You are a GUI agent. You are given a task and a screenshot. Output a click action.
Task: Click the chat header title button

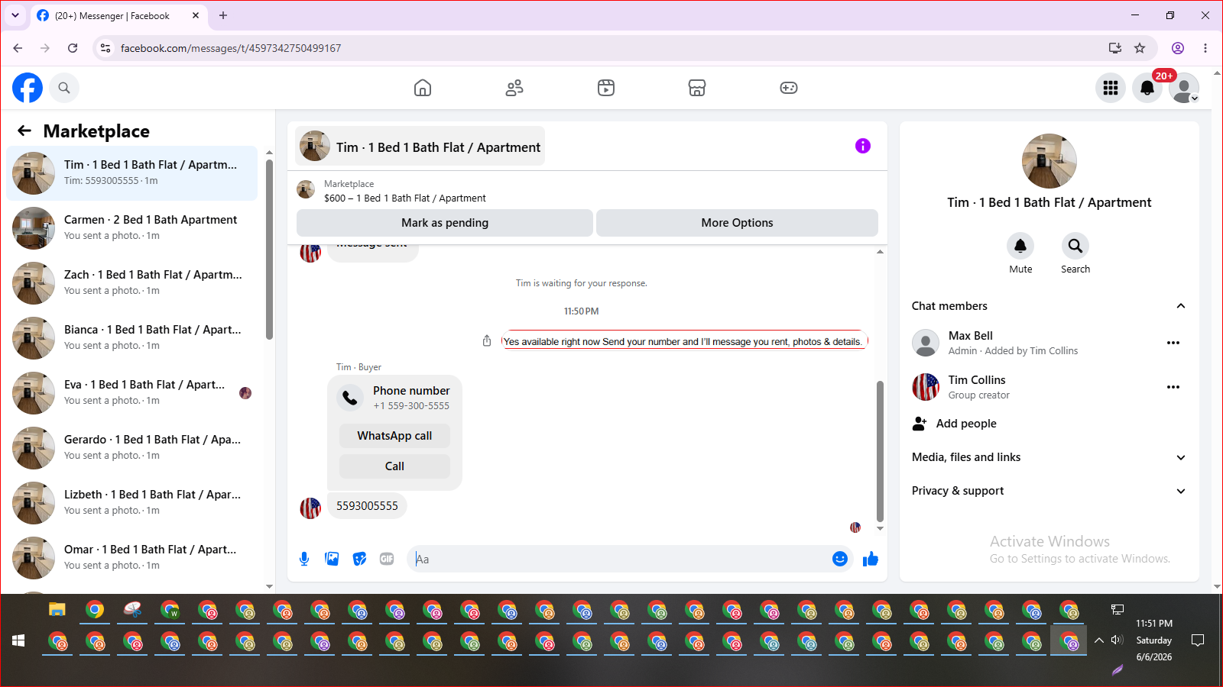(x=420, y=147)
